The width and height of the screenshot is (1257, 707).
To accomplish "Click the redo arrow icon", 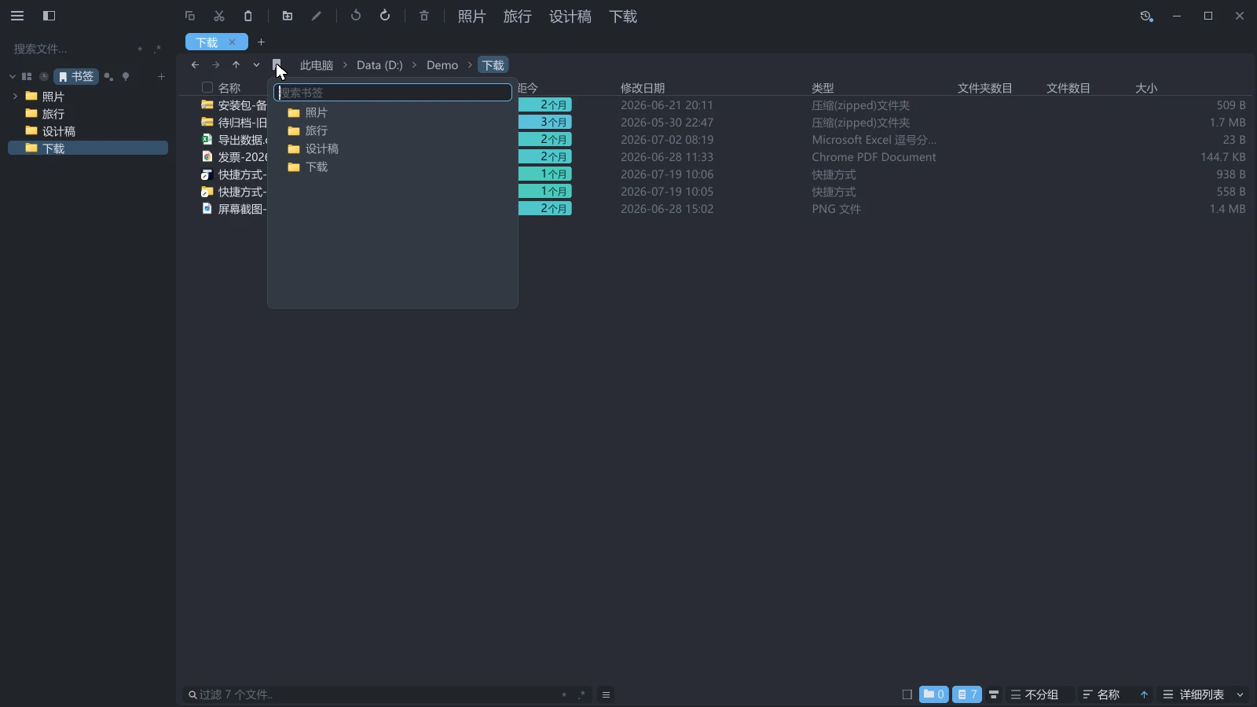I will [x=385, y=16].
